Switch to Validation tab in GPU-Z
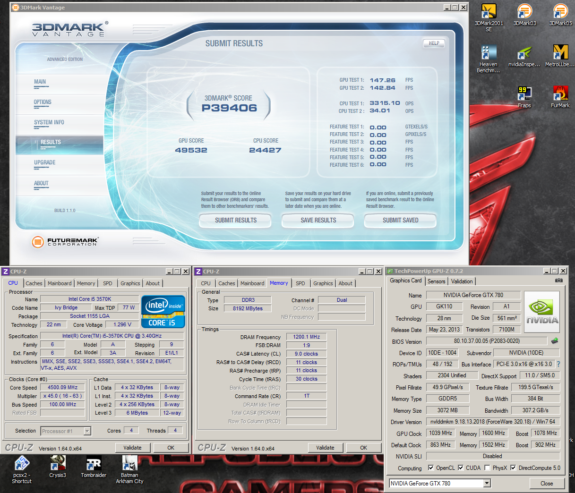 tap(462, 281)
